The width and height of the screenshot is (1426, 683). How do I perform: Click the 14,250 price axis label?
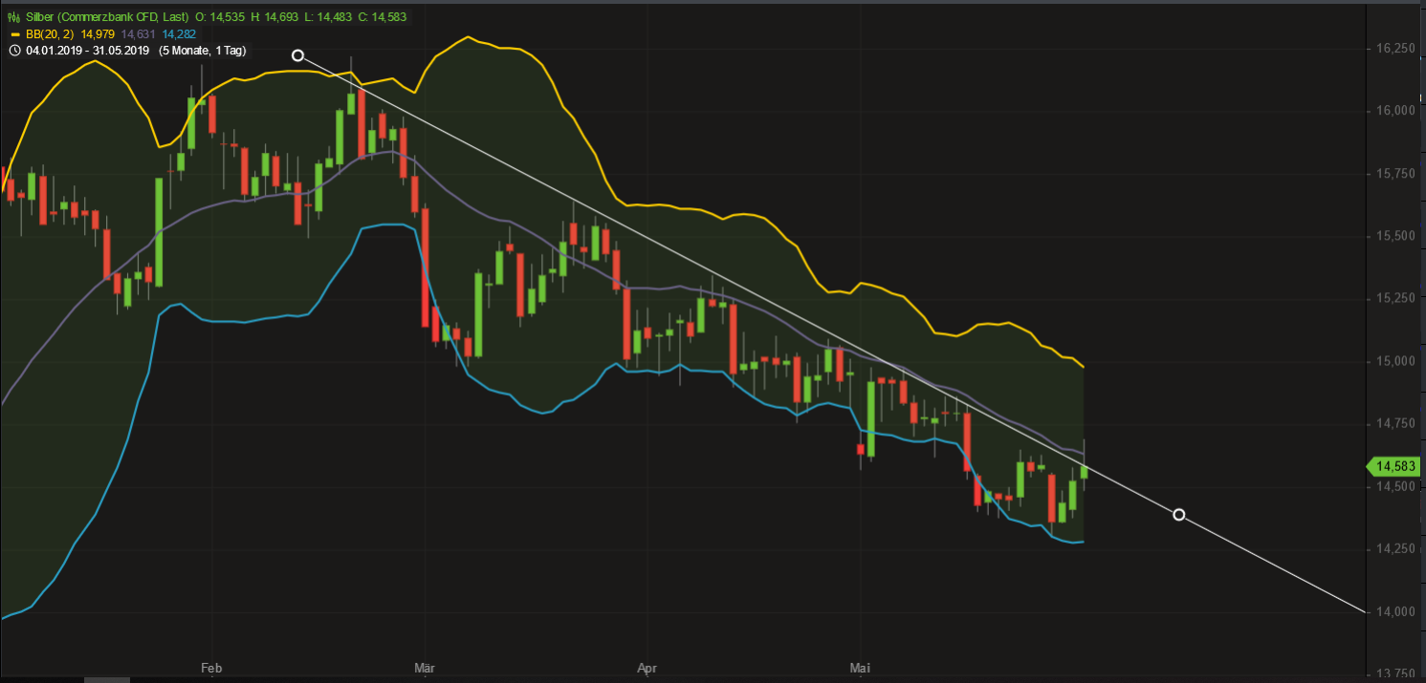click(x=1397, y=548)
